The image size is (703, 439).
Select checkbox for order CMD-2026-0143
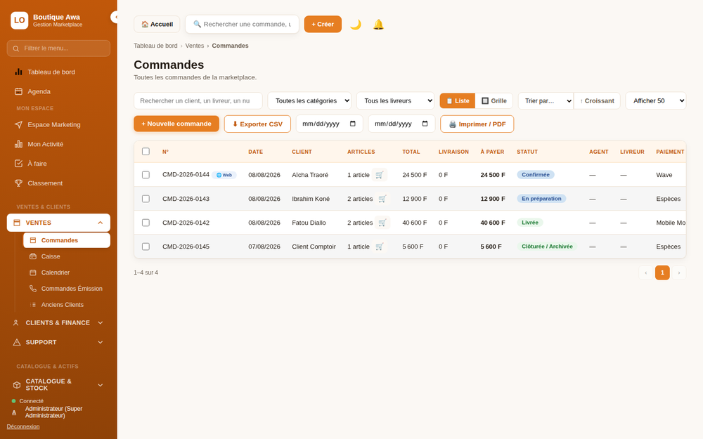146,199
